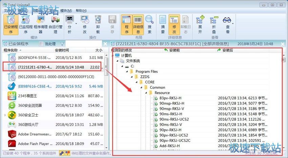Select file 83pv-RKSJ-H
288x158 pixels.
pyautogui.click(x=170, y=98)
